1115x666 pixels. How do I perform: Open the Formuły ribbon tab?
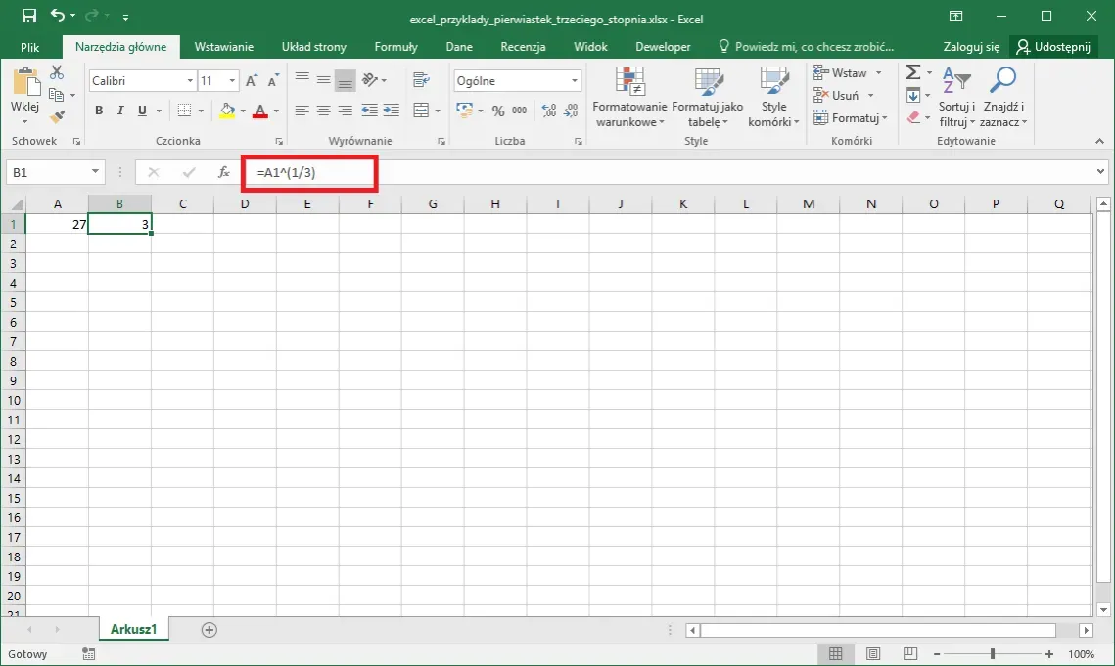(395, 47)
